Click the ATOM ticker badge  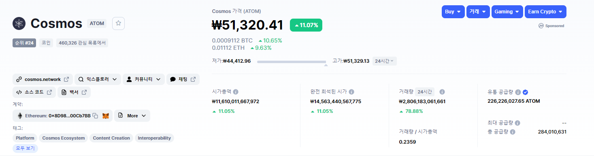point(97,23)
